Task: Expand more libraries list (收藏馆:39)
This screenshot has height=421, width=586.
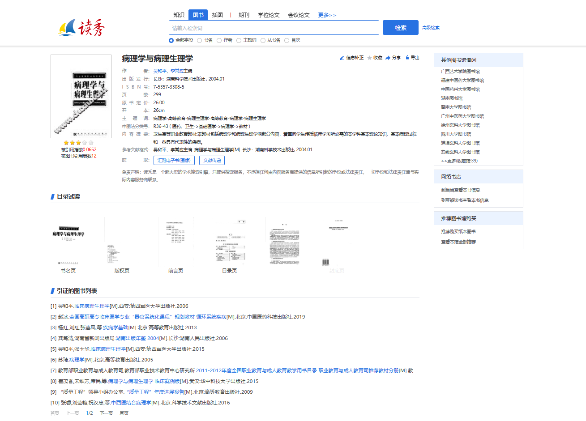Action: [x=459, y=161]
